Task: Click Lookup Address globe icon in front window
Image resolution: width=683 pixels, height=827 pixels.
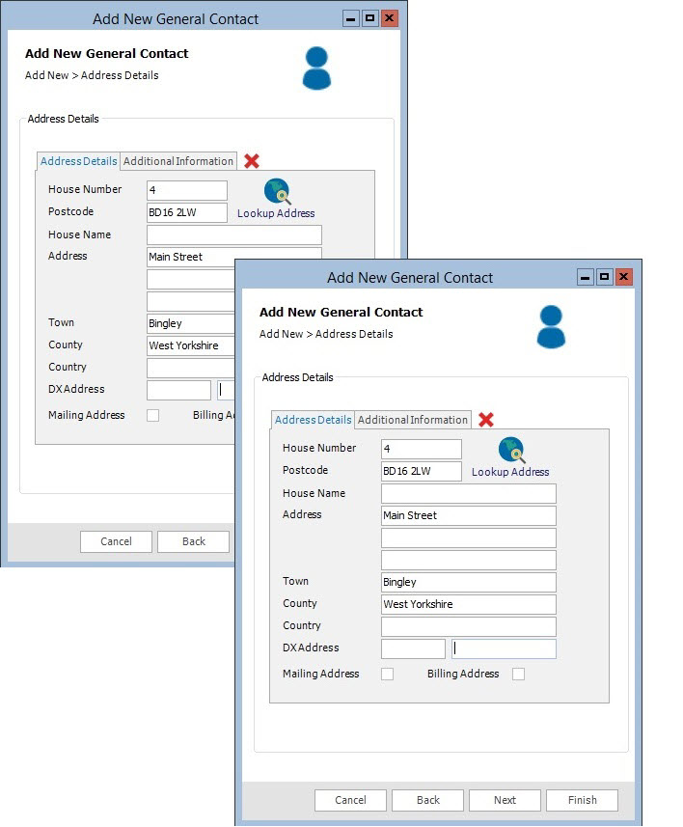Action: point(511,451)
